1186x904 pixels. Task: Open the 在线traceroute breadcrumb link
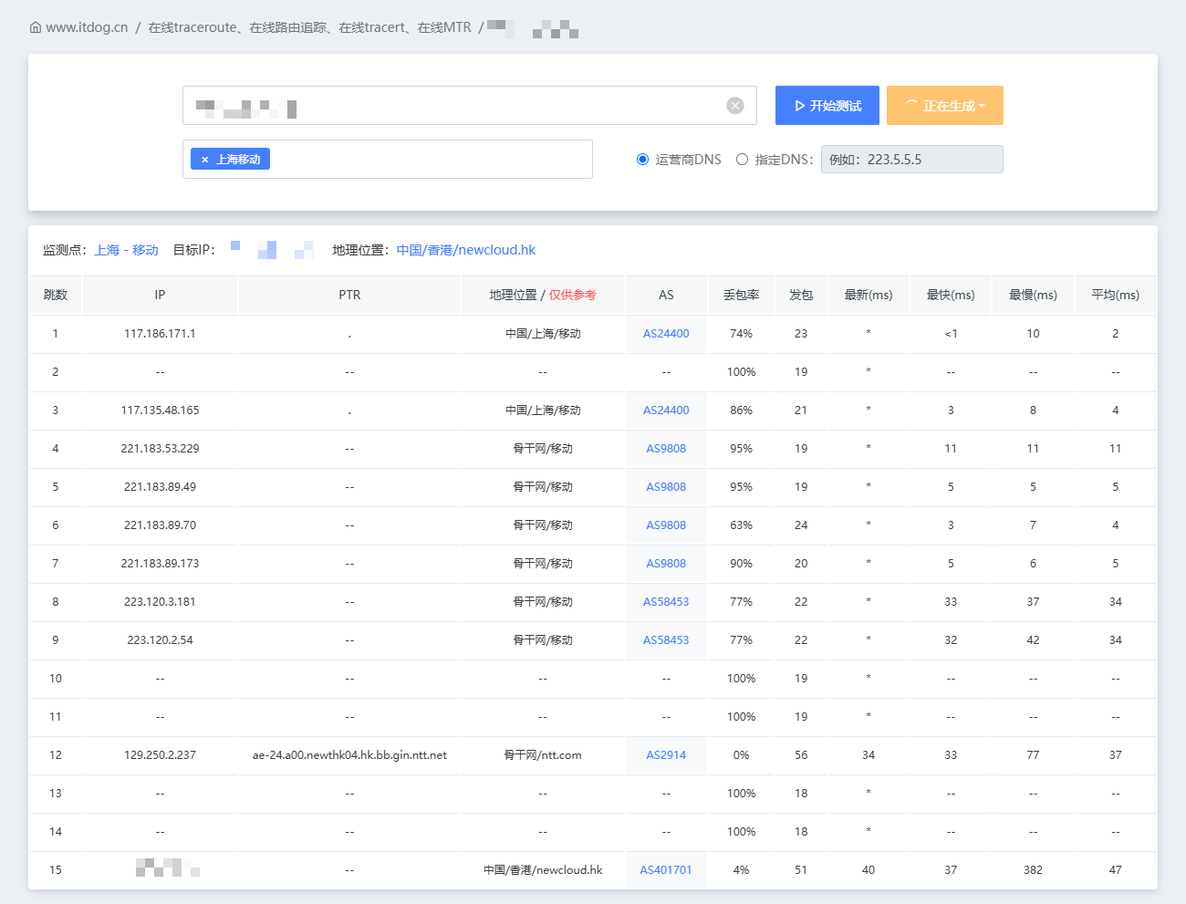[x=310, y=27]
